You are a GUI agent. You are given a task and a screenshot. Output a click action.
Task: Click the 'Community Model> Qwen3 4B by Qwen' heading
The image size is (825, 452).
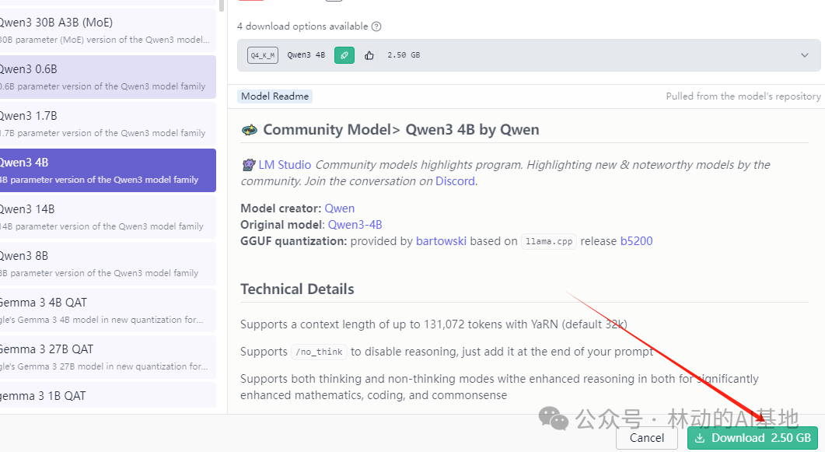tap(401, 129)
